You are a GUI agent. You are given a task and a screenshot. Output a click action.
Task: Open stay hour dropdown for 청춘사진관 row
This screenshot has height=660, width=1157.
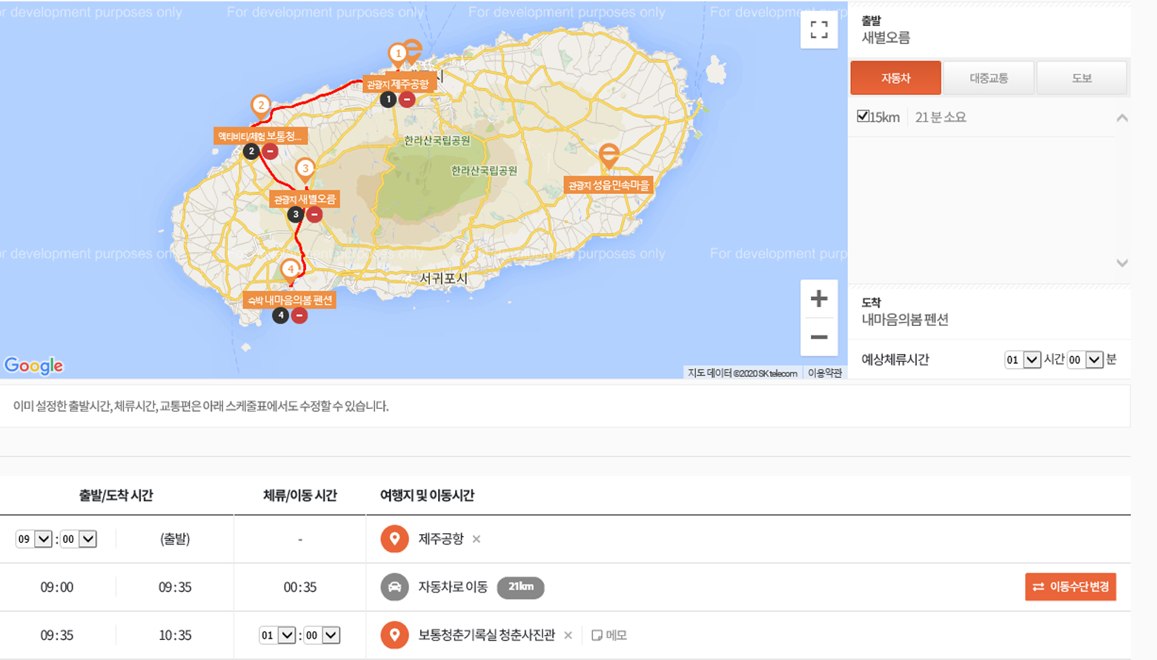point(277,636)
